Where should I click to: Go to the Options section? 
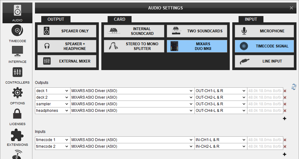pos(17,96)
